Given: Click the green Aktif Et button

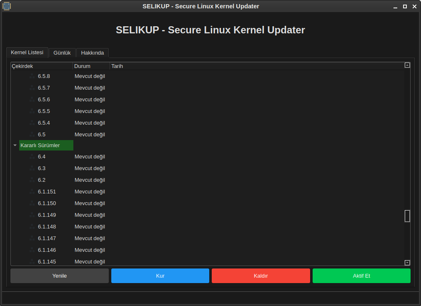Looking at the screenshot, I should pos(361,276).
